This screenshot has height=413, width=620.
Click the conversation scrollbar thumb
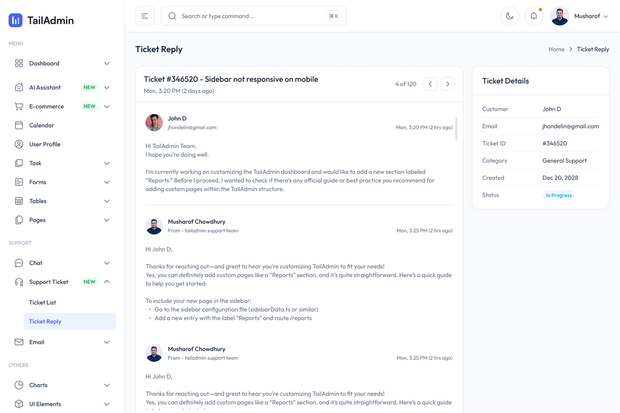(x=456, y=129)
